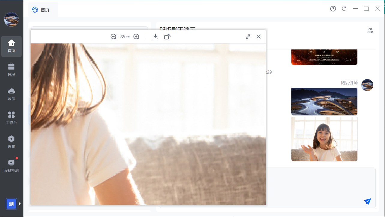Open the 云盘 cloud drive sidebar item

point(11,94)
